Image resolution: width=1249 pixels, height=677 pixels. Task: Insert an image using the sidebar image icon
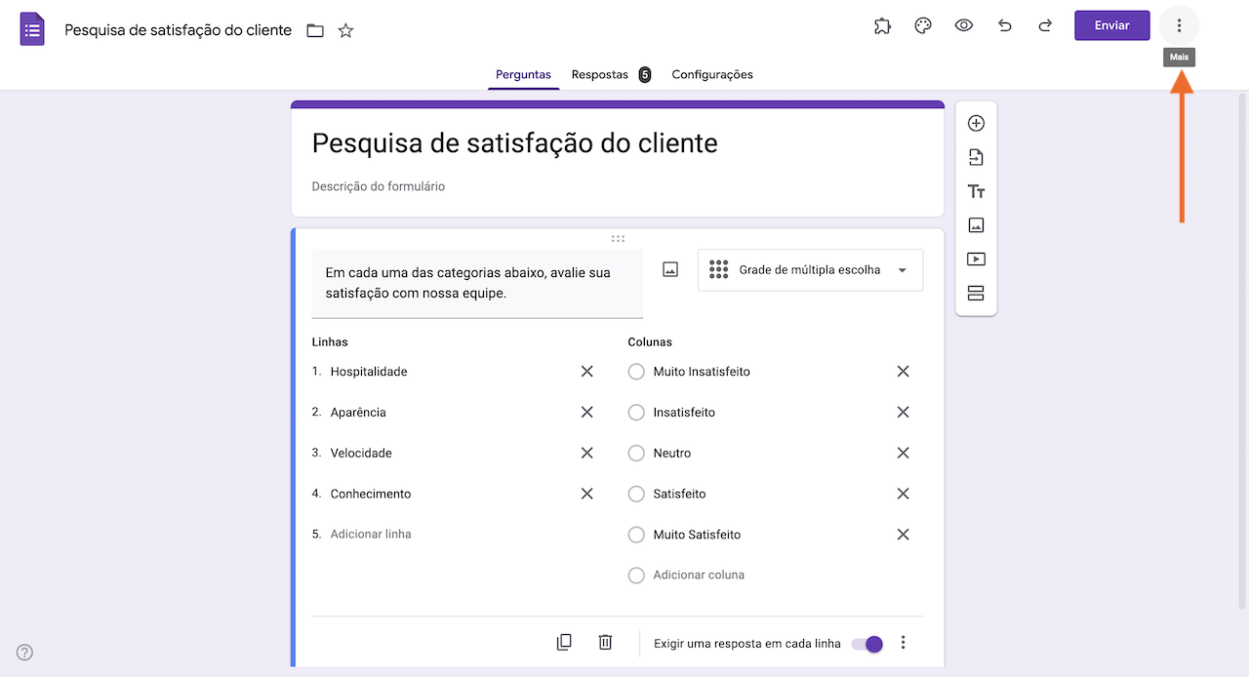(x=976, y=225)
